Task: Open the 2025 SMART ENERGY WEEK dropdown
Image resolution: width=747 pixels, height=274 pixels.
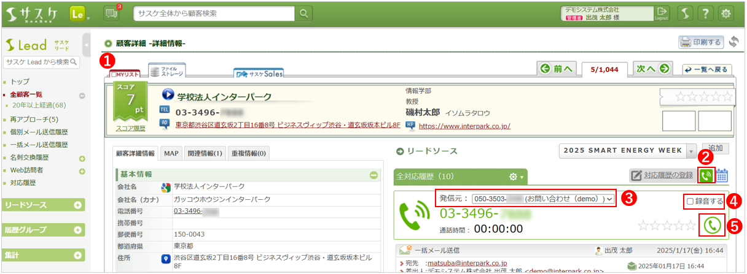Action: coord(628,151)
